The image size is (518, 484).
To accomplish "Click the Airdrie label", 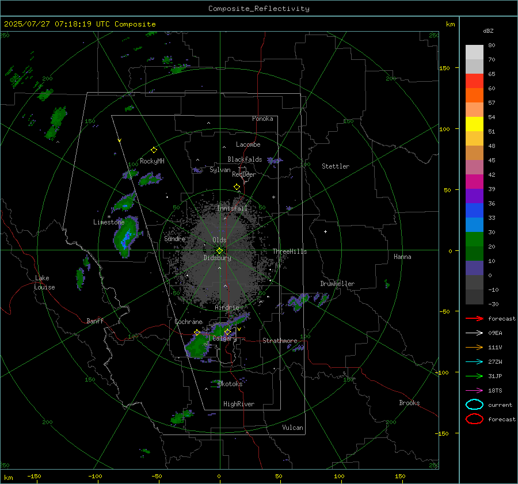I will click(227, 307).
